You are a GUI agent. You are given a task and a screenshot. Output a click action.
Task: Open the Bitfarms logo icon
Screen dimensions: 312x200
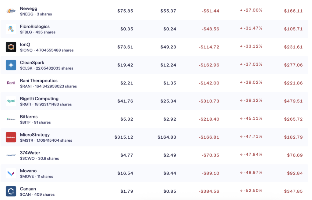pos(11,119)
